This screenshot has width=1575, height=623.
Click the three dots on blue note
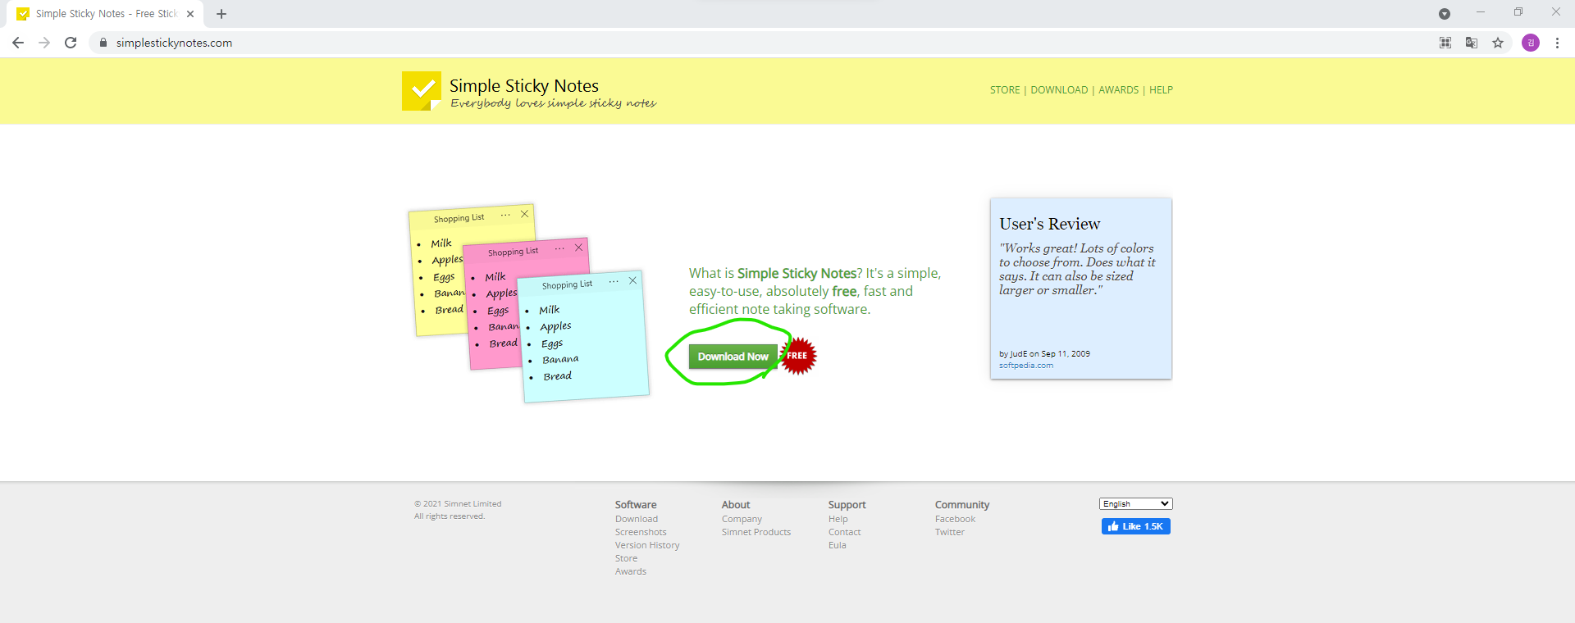point(614,281)
